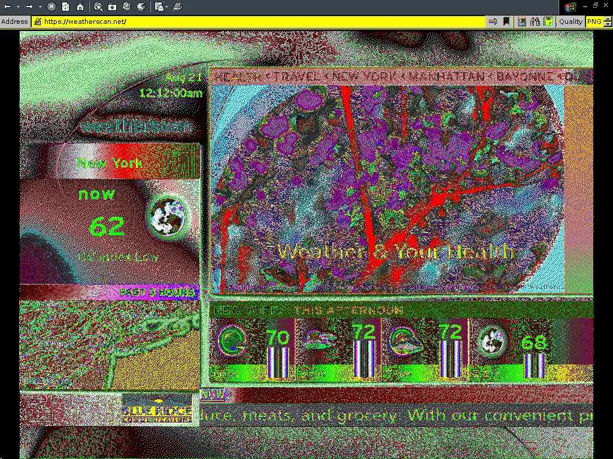This screenshot has width=613, height=459.
Task: Click the 'PAST 3 HOURS' label
Action: point(156,292)
